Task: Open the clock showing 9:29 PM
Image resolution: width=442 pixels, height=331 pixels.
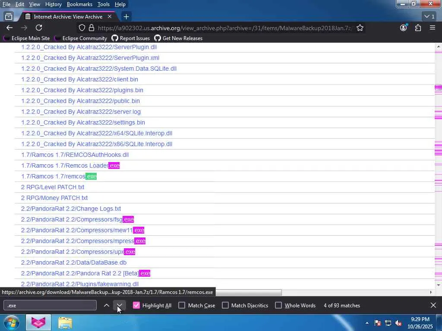Action: [x=420, y=323]
